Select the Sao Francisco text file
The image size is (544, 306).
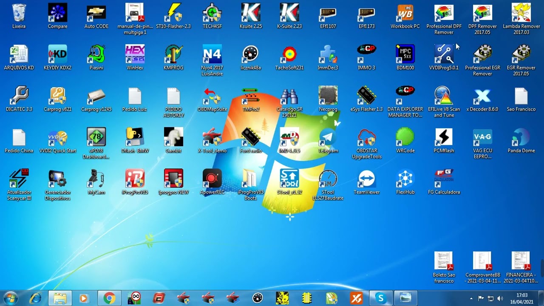[x=521, y=96]
